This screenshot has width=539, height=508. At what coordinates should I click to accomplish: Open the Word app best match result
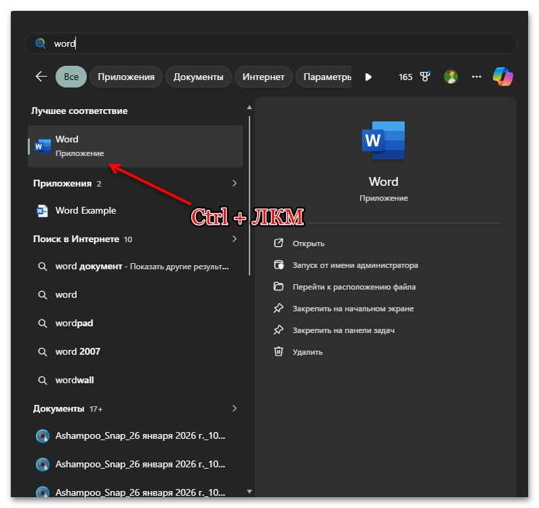(x=135, y=146)
